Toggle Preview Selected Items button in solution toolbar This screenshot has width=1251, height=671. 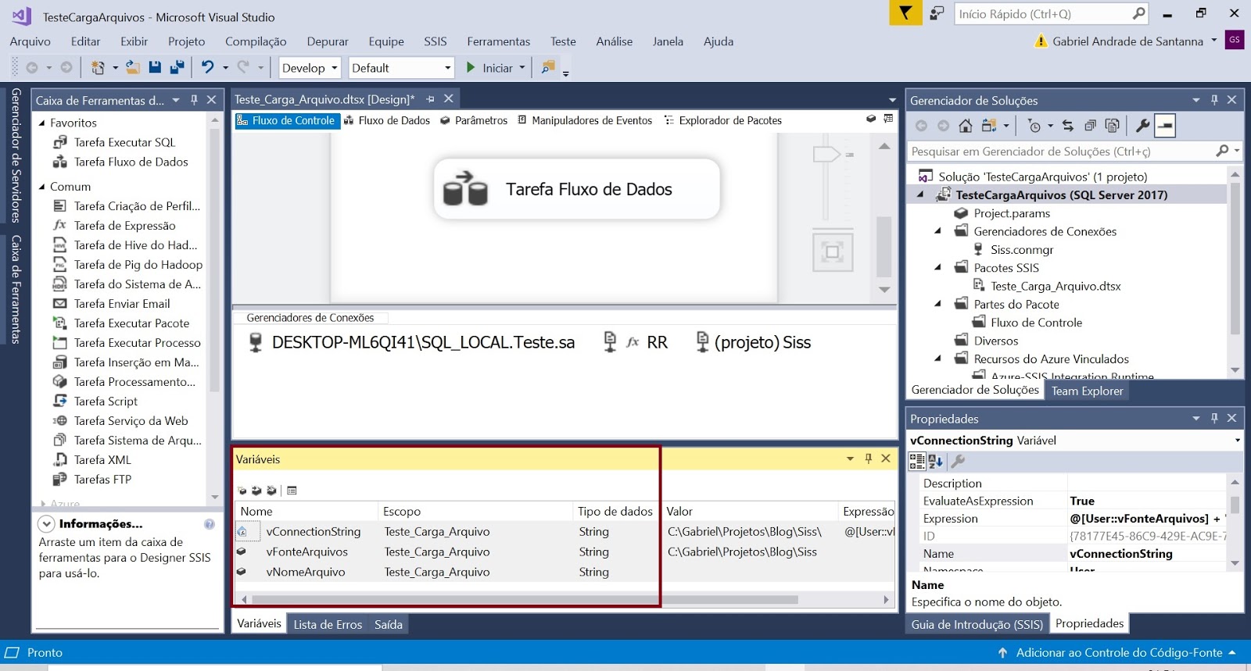pos(1165,126)
